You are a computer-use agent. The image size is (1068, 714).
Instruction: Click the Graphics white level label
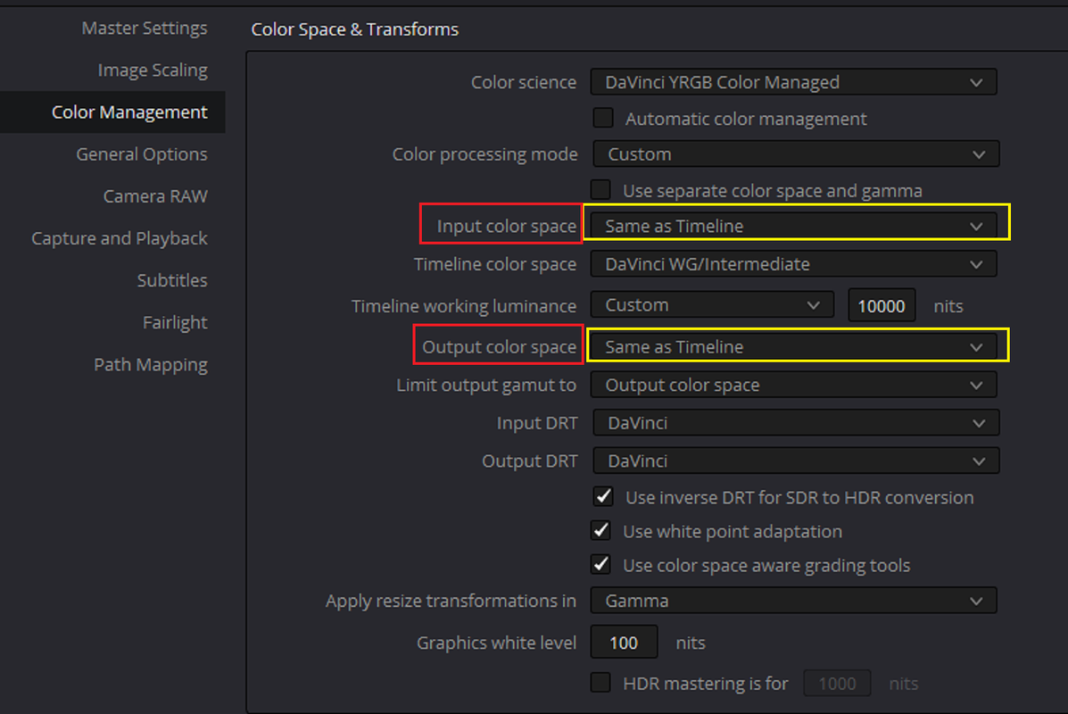pyautogui.click(x=497, y=643)
